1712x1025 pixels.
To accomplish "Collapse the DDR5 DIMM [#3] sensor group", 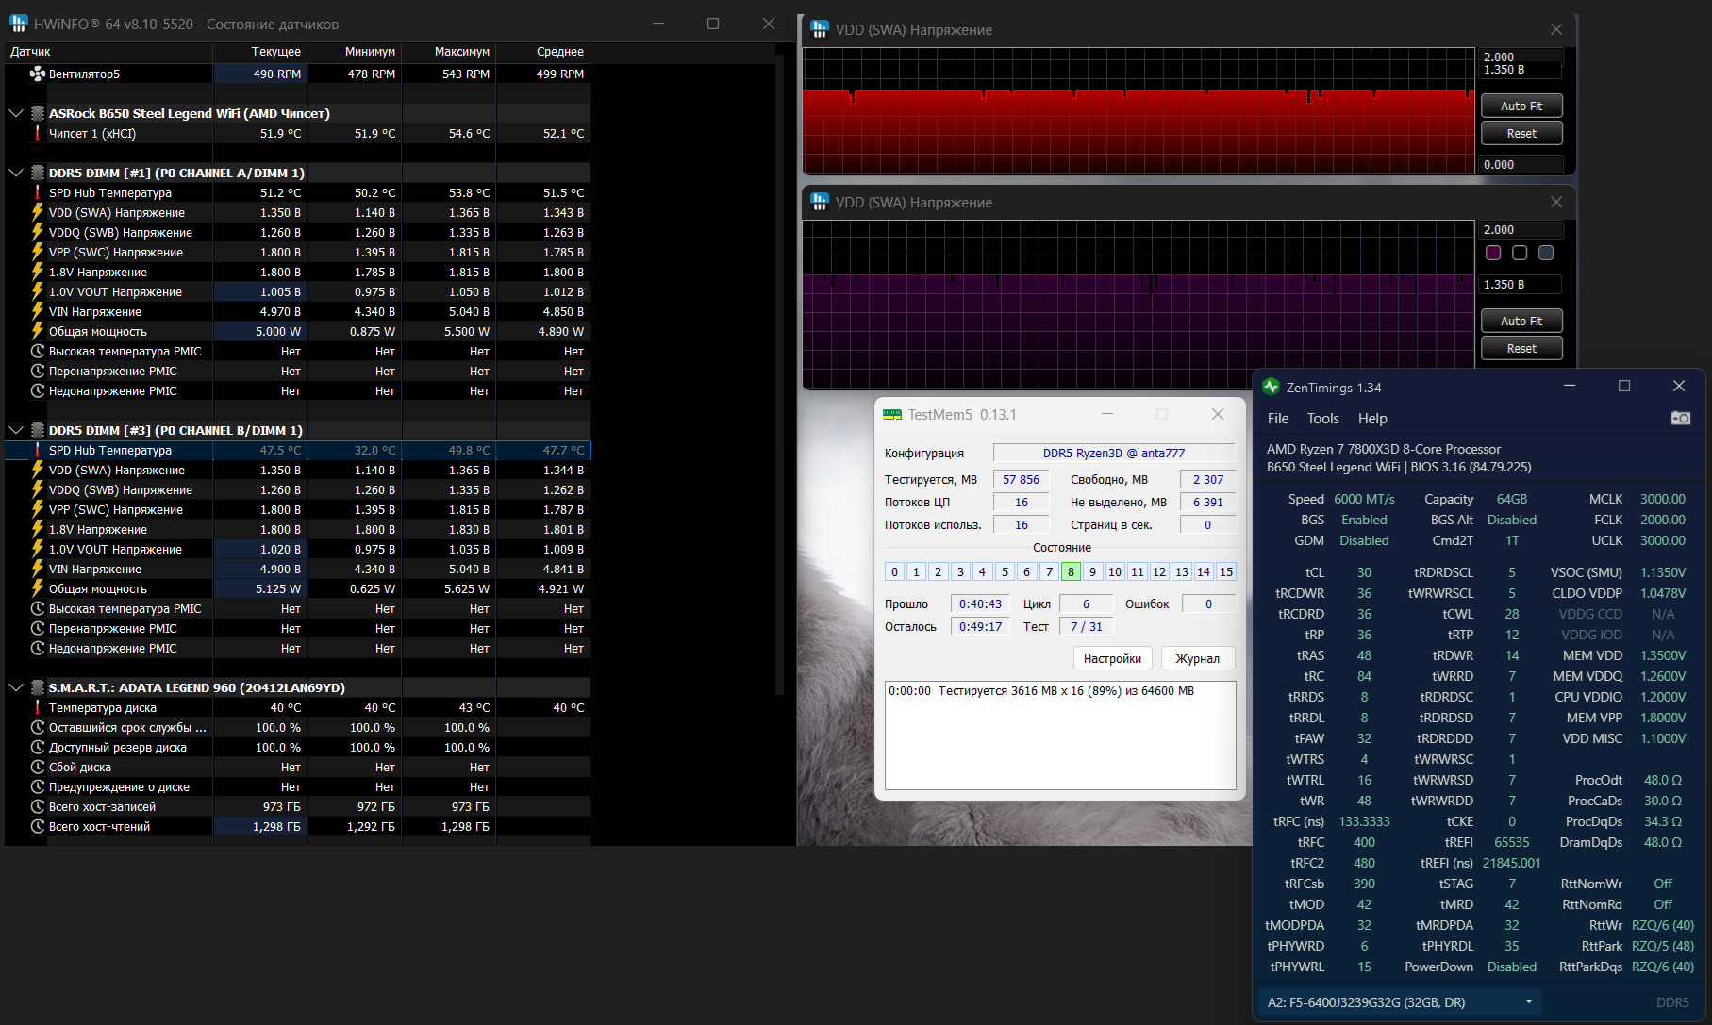I will [x=15, y=430].
